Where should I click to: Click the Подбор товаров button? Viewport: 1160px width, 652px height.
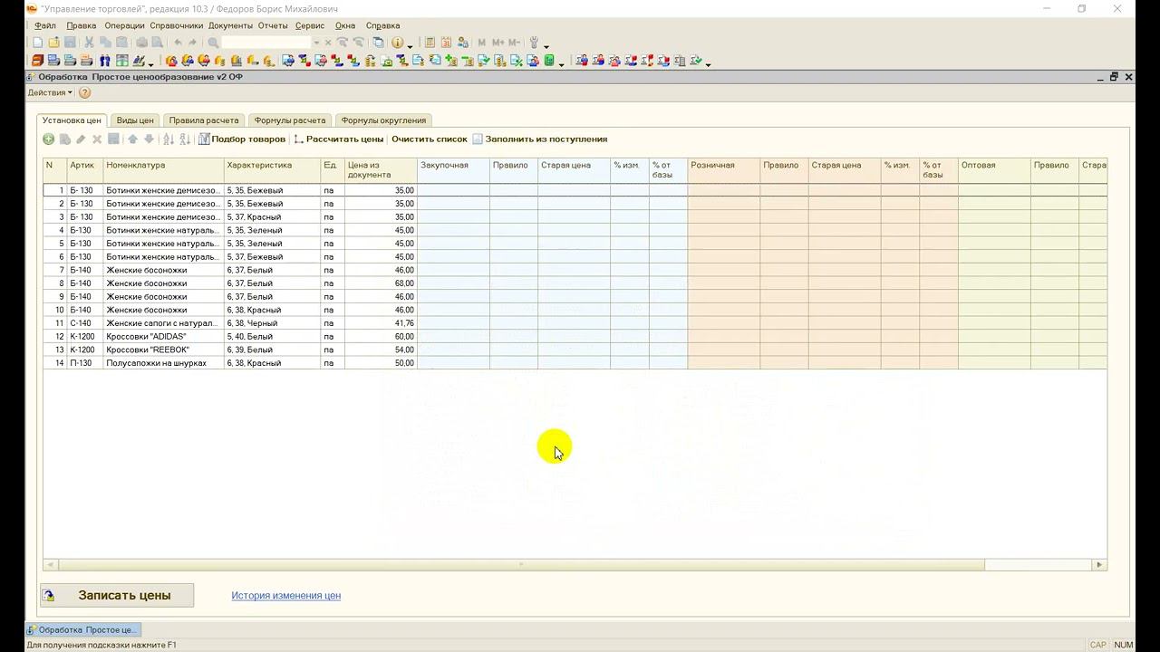click(x=242, y=139)
